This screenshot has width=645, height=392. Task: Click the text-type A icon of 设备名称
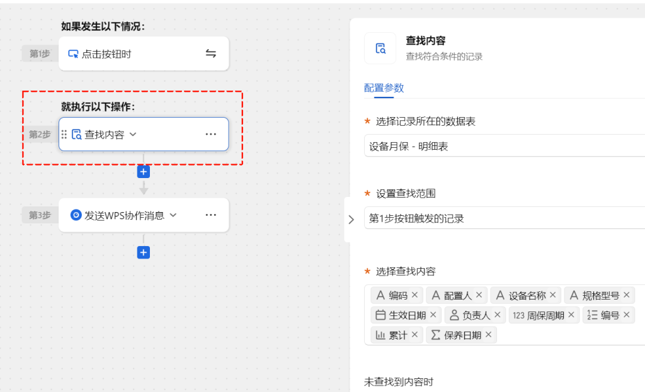pyautogui.click(x=500, y=295)
